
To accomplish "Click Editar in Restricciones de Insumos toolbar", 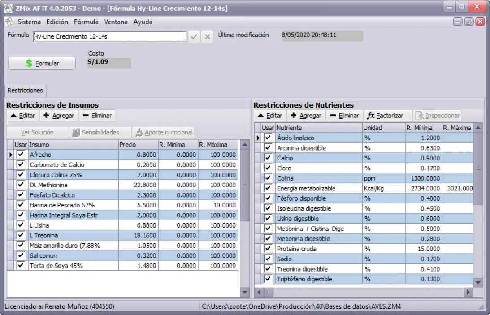I will click(x=22, y=116).
